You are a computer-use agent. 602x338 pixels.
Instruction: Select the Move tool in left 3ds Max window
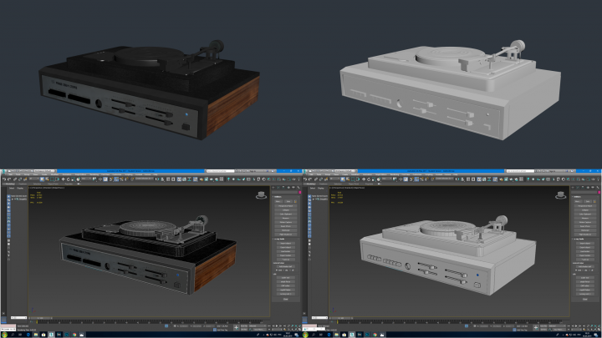63,179
